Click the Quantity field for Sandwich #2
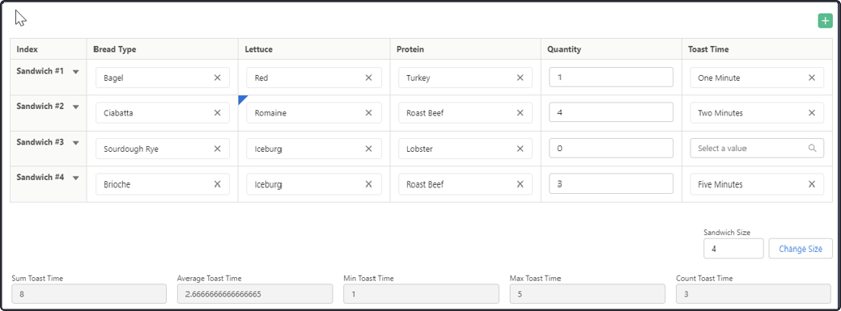Viewport: 841px width, 311px height. [x=611, y=112]
